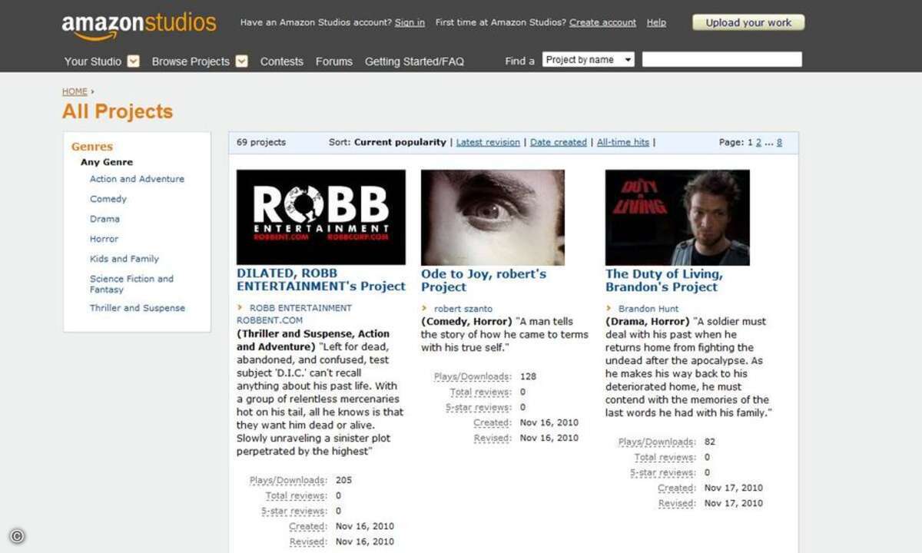Click the HOME breadcrumb link

coord(75,91)
